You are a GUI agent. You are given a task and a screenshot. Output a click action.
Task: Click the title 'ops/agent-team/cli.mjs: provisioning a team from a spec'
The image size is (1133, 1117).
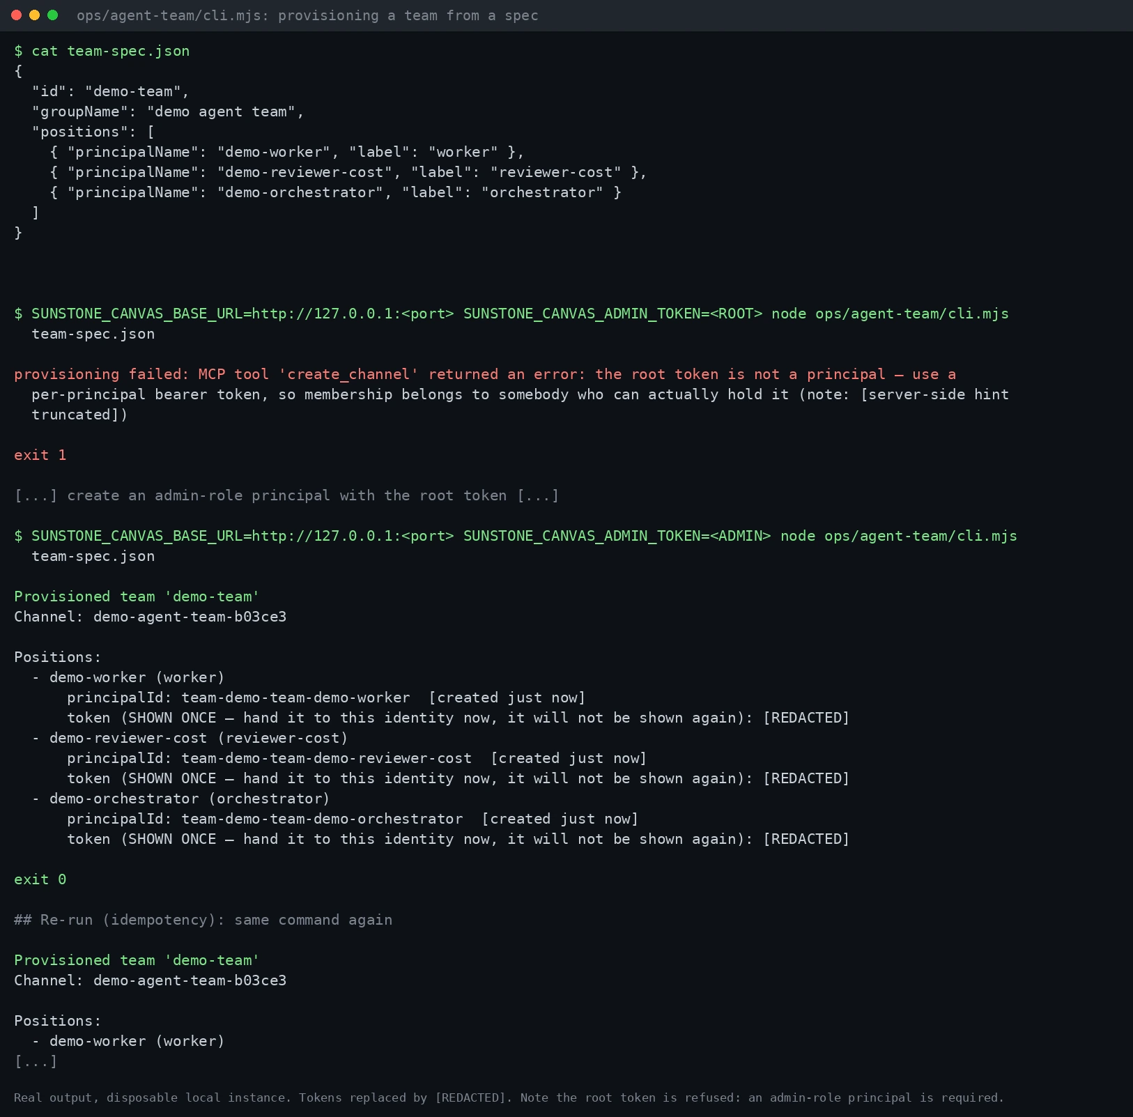click(x=307, y=15)
